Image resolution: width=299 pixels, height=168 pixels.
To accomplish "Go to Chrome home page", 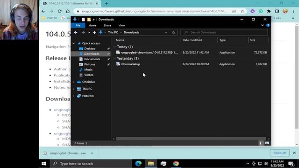I will 68,11.
